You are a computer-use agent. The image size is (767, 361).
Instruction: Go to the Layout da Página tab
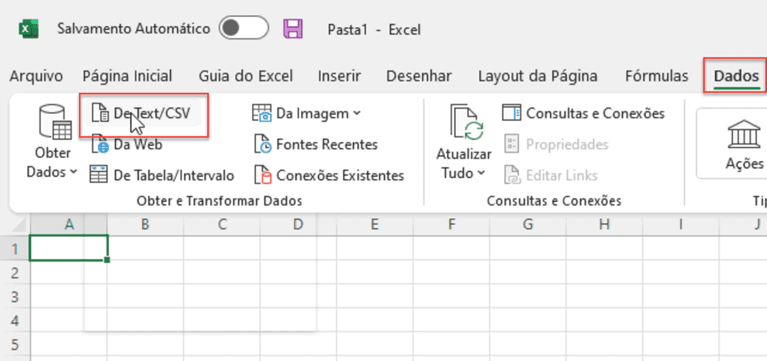(x=537, y=76)
